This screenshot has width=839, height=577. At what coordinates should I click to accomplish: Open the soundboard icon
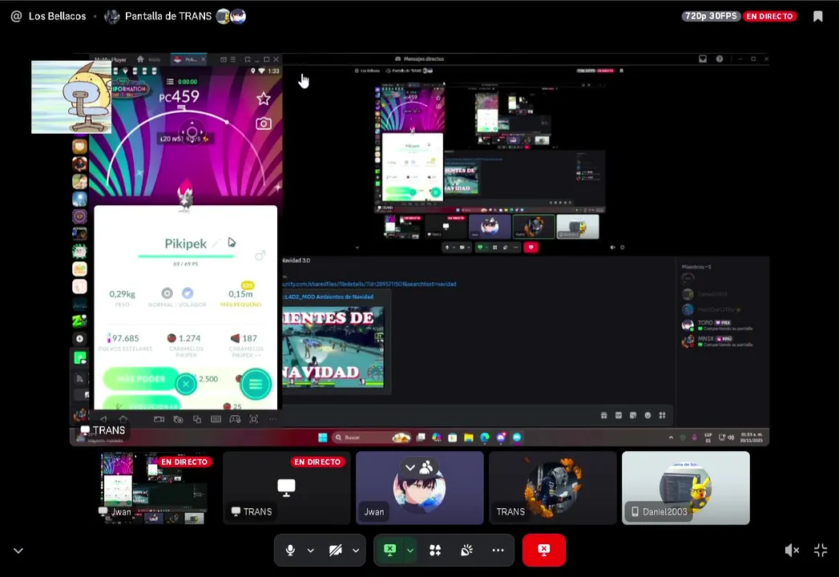(x=466, y=551)
